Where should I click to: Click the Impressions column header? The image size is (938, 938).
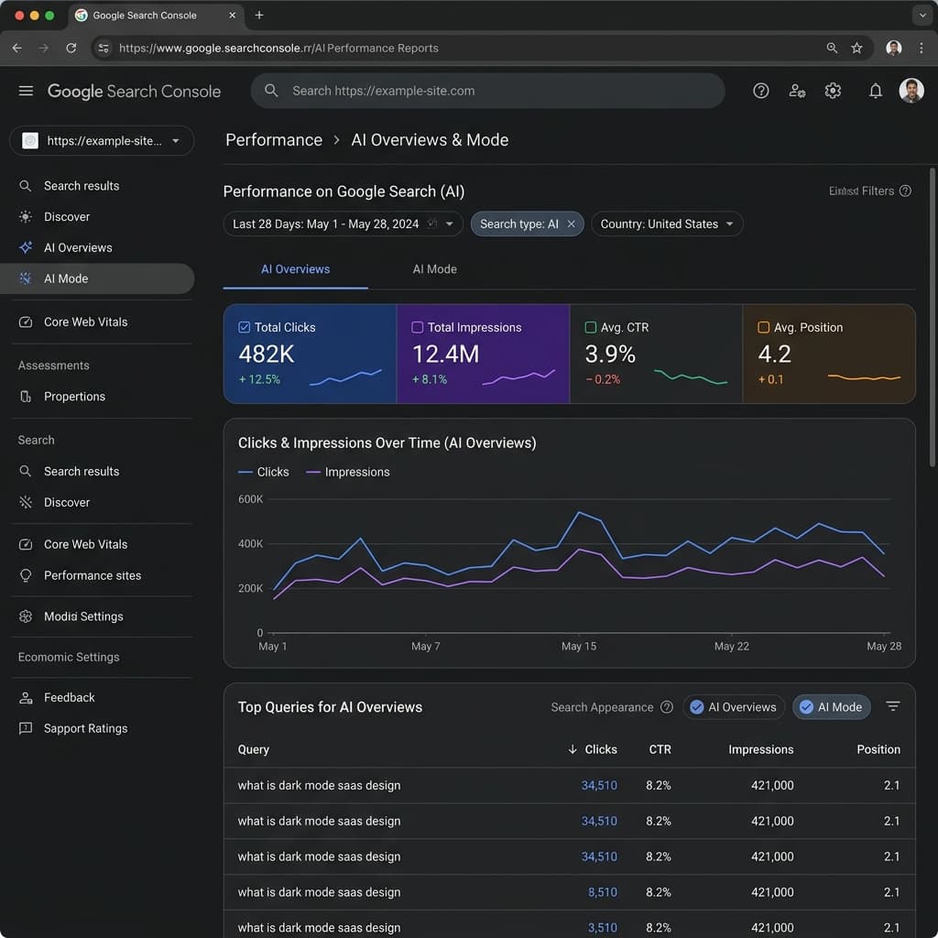coord(760,749)
